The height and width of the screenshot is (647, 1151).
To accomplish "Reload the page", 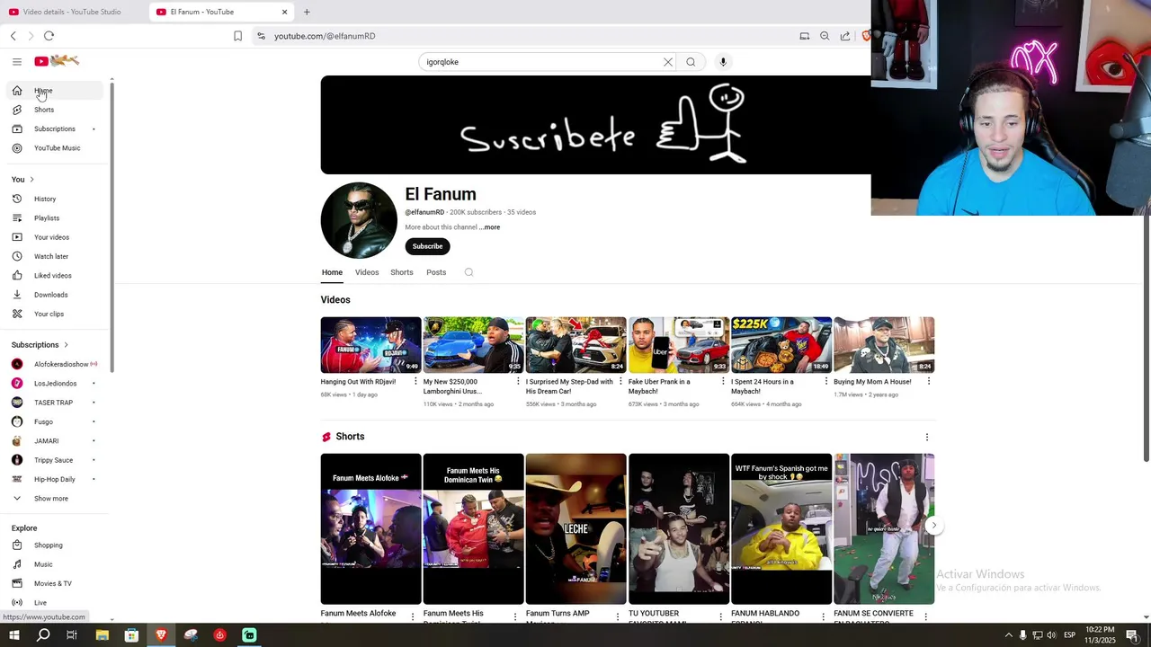I will point(49,36).
